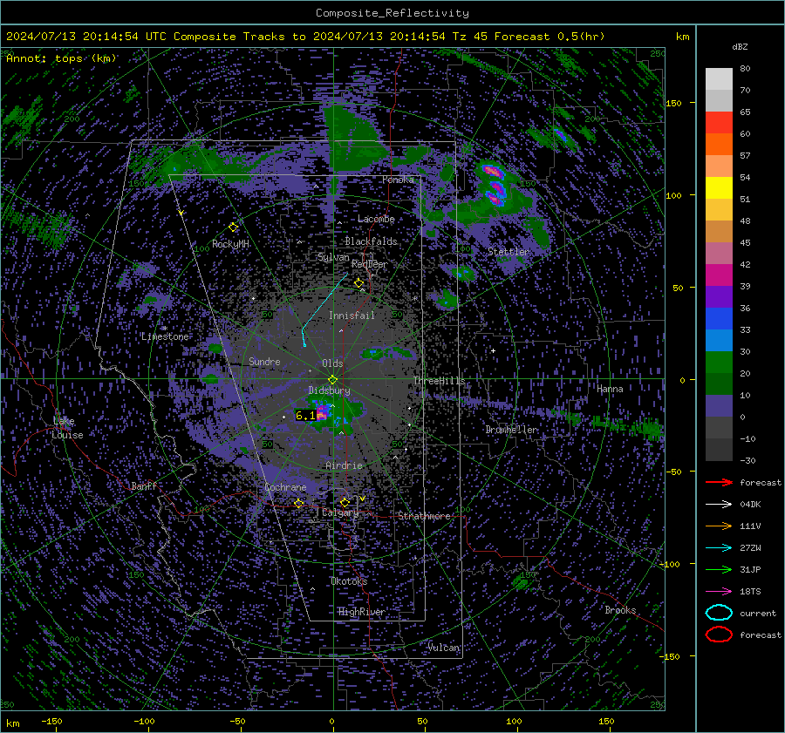Click the Drumheller city label
Image resolution: width=785 pixels, height=733 pixels.
pos(512,430)
